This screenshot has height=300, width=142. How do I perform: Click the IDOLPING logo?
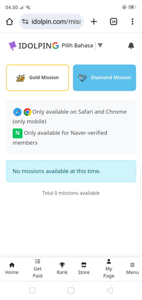34,46
